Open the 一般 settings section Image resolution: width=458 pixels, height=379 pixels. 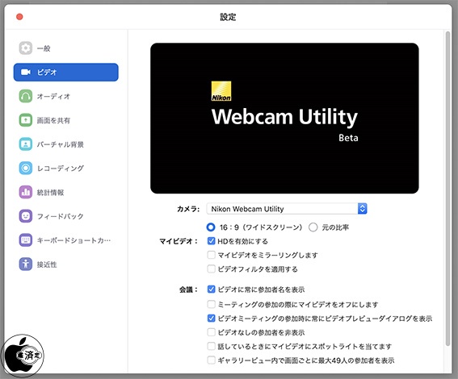pos(66,48)
